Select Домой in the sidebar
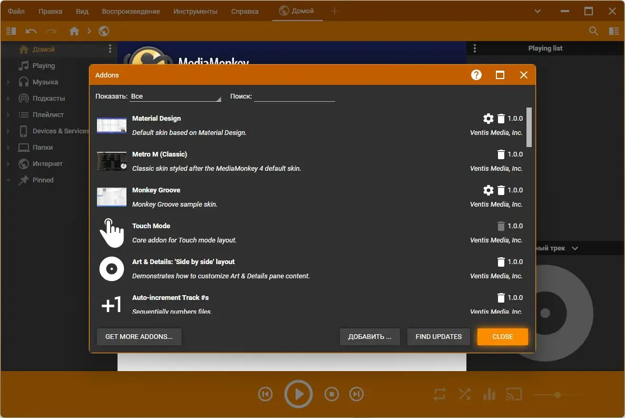The image size is (625, 418). tap(44, 50)
